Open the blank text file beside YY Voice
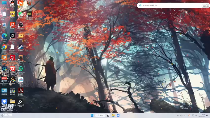The width and height of the screenshot is (210, 118). point(4,14)
